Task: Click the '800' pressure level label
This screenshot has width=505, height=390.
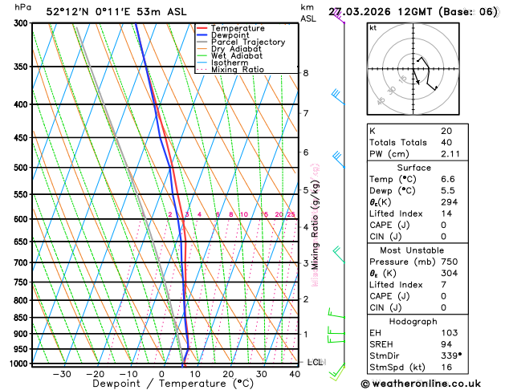Action: pyautogui.click(x=22, y=301)
